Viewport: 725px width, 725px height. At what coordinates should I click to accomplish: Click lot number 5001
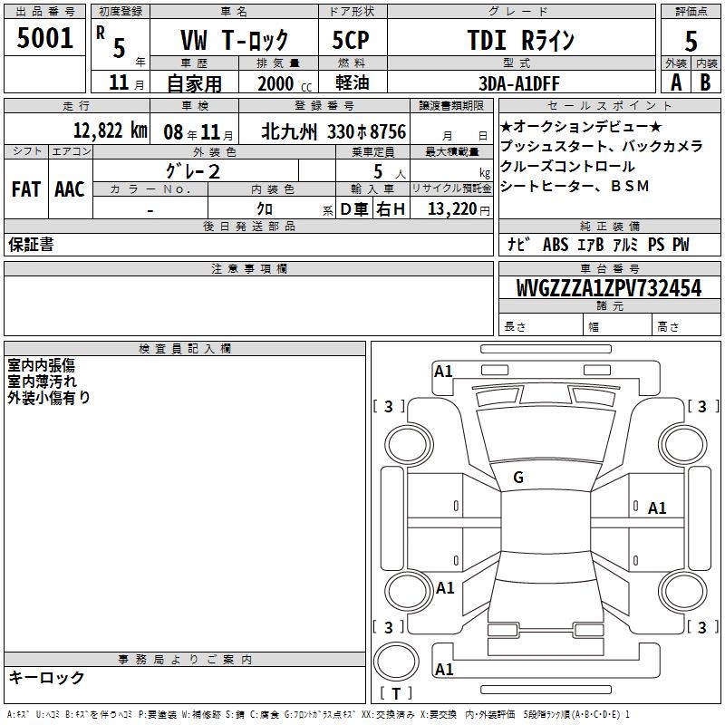click(44, 38)
